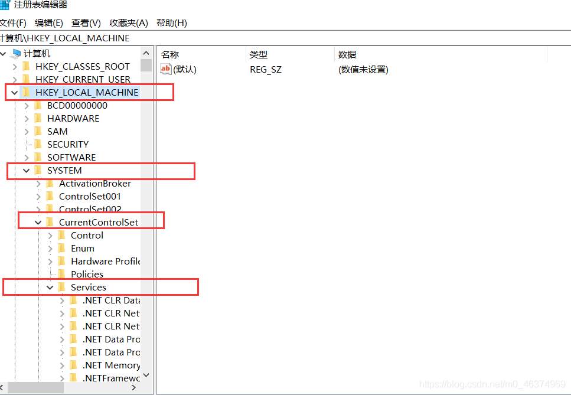Viewport: 571px width, 395px height.
Task: Click the SAM key's folder icon
Action: (37, 131)
